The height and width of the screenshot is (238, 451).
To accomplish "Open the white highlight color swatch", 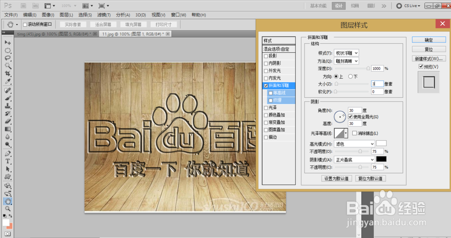I will pos(382,143).
